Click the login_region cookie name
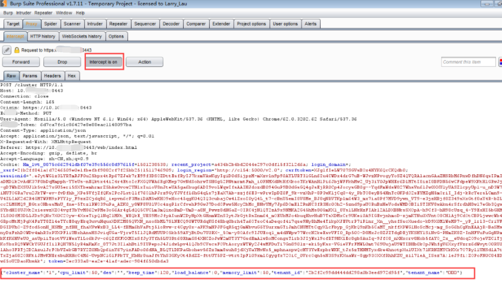 click(194, 170)
